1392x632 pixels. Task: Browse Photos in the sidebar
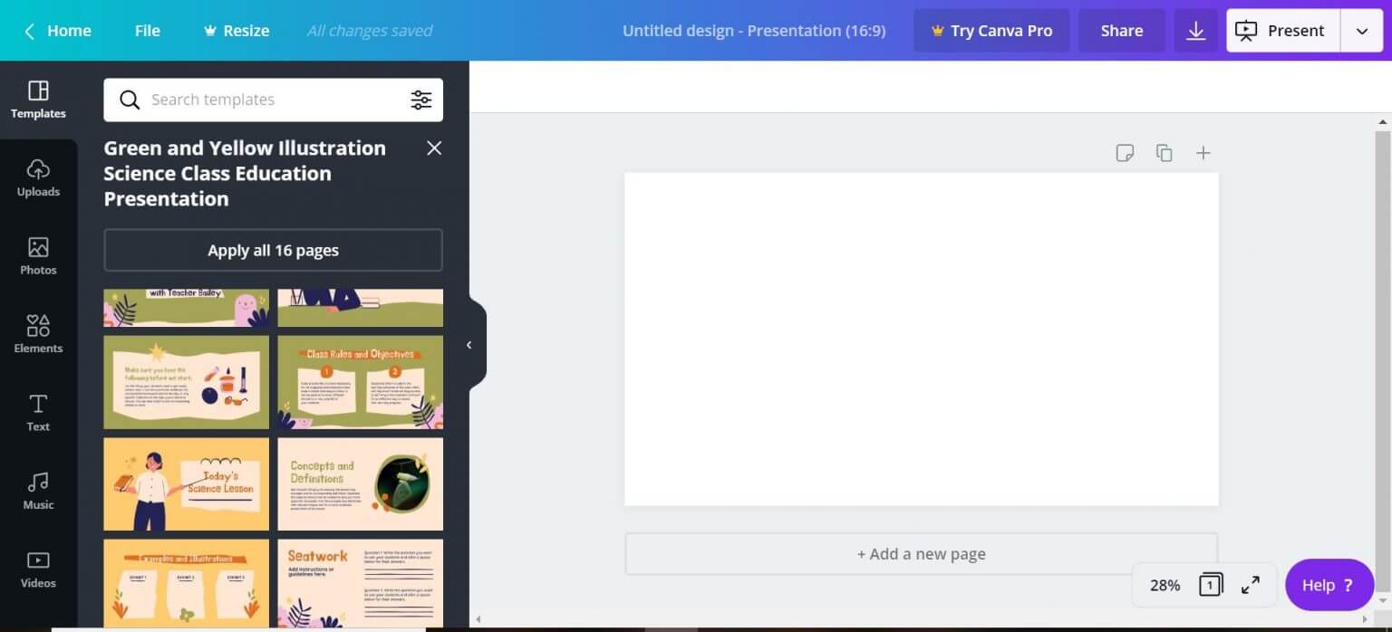(38, 256)
